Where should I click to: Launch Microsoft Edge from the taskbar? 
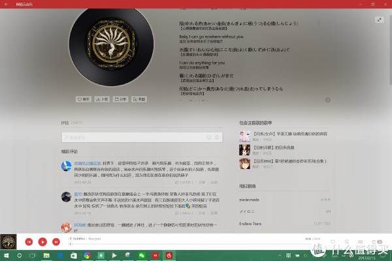tap(60, 256)
